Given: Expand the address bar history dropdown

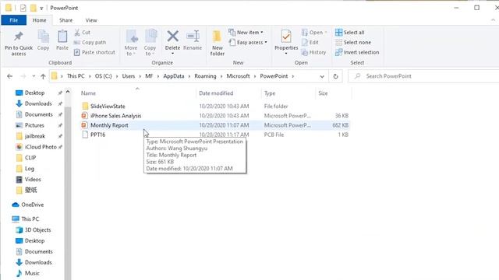Looking at the screenshot, I should (x=322, y=76).
